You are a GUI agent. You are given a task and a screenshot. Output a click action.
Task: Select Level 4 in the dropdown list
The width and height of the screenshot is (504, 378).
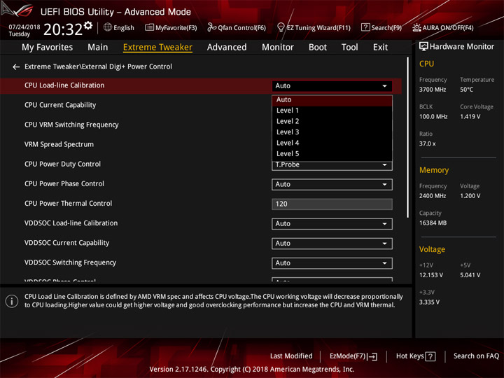(332, 143)
